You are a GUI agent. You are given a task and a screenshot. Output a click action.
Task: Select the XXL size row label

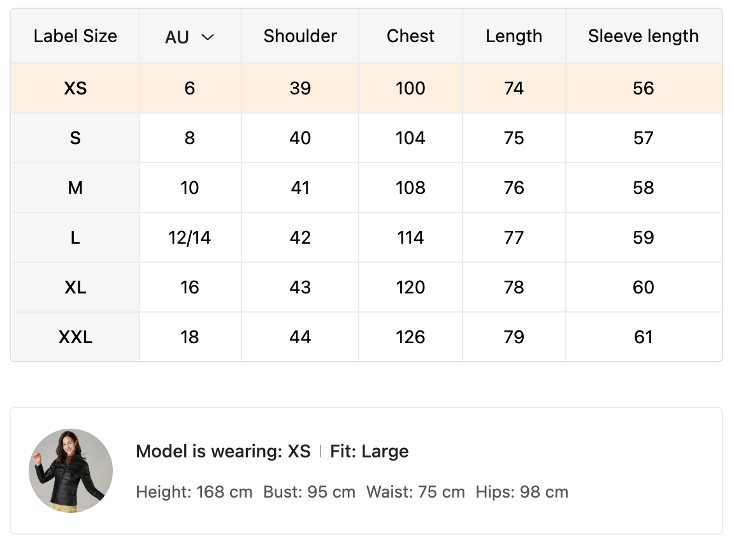(x=75, y=337)
